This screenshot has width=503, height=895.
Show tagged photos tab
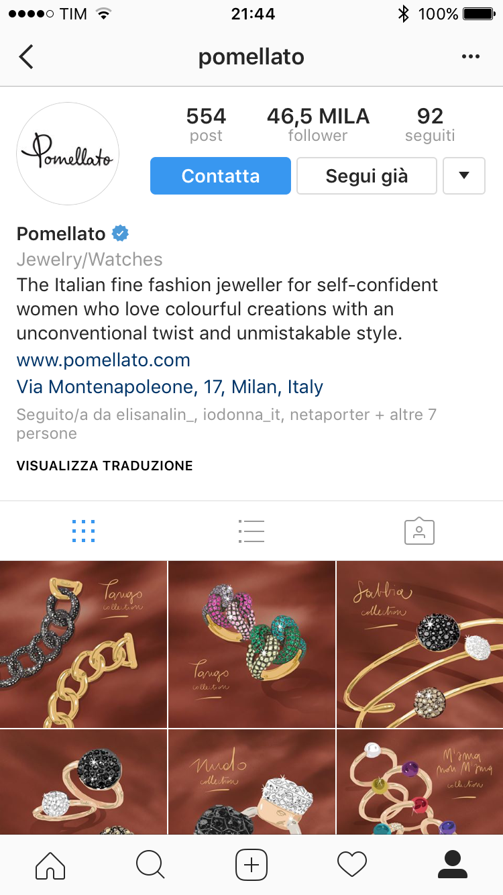[x=420, y=531]
